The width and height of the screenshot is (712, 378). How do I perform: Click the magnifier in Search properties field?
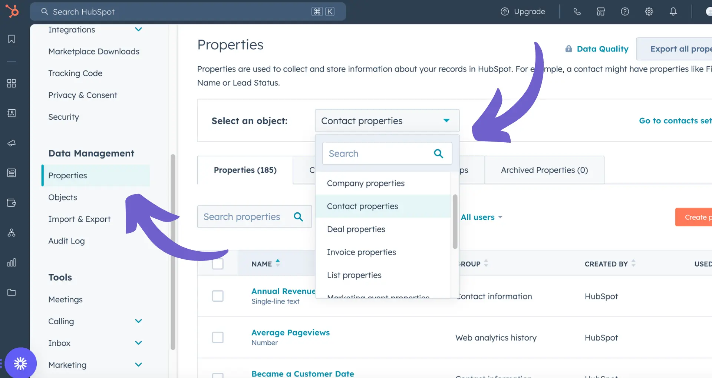pos(298,216)
